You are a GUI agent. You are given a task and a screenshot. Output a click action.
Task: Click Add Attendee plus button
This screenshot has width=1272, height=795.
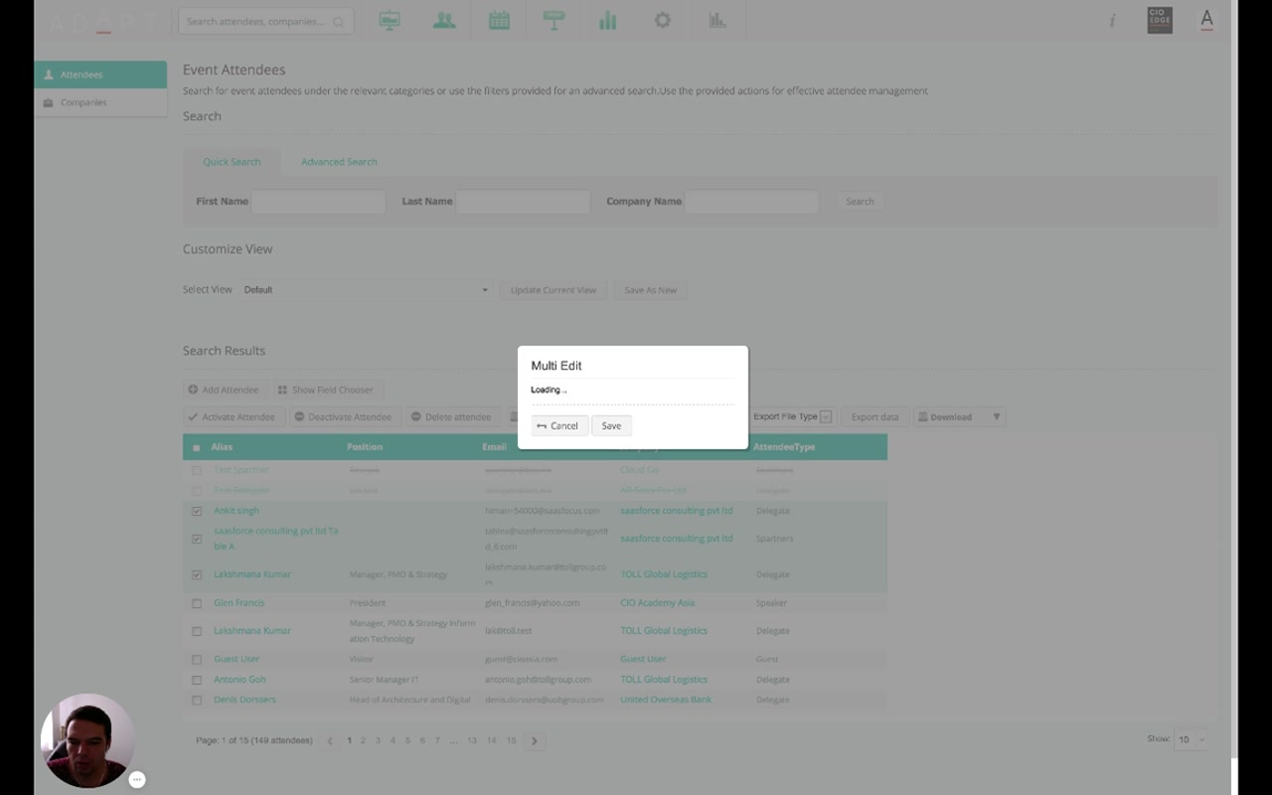[224, 390]
